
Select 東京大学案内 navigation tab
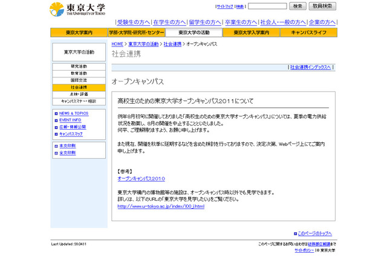[79, 33]
